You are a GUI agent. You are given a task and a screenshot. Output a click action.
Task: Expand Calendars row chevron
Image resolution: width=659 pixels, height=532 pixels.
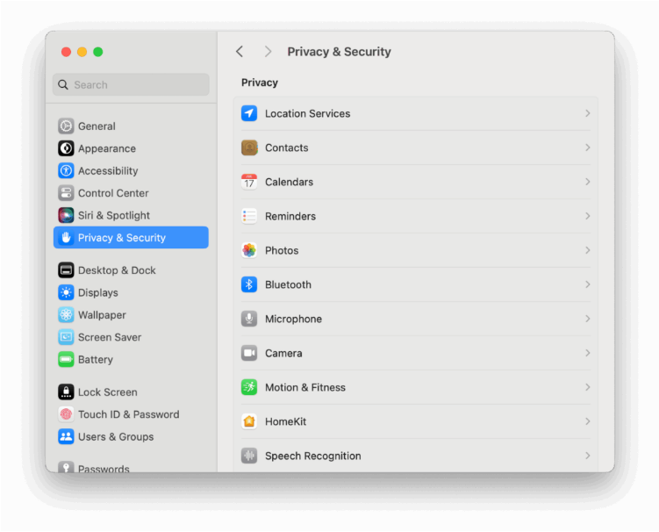[x=588, y=182]
